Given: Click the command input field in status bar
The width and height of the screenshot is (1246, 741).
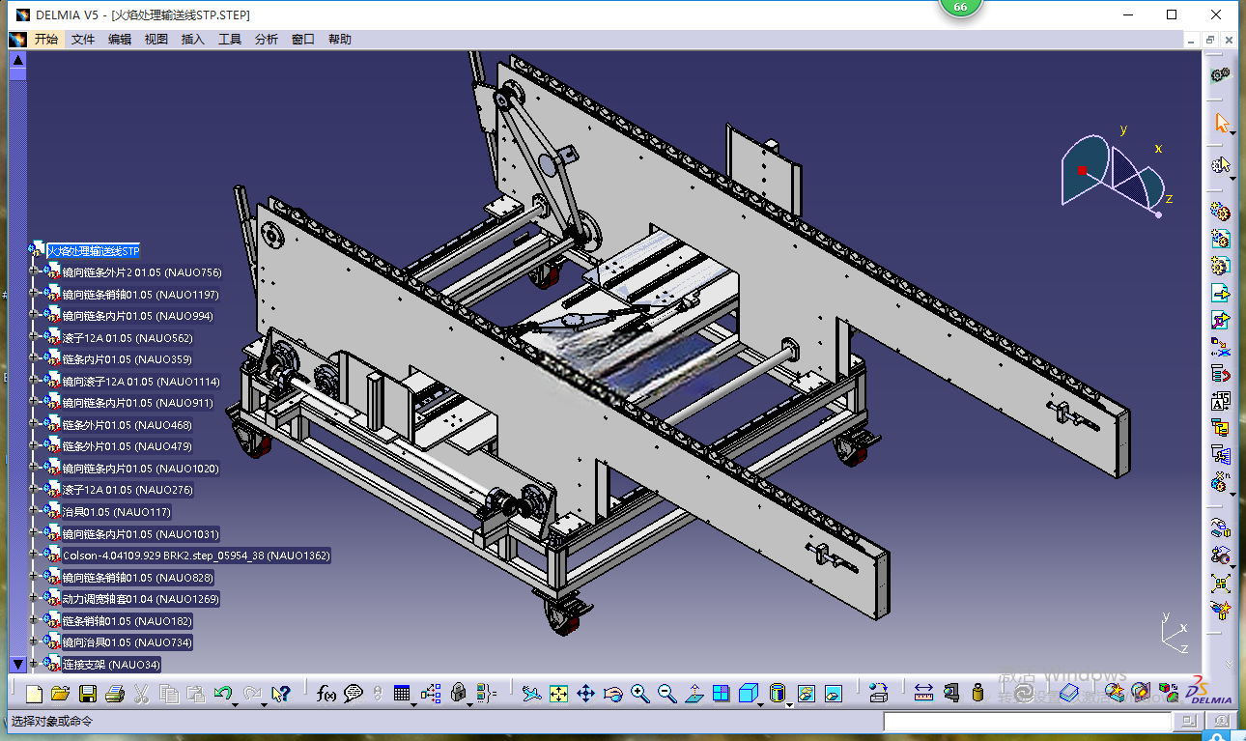Looking at the screenshot, I should point(1027,722).
